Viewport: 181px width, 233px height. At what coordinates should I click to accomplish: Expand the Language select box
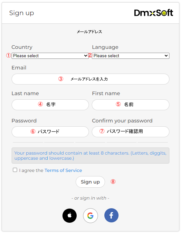tap(130, 56)
